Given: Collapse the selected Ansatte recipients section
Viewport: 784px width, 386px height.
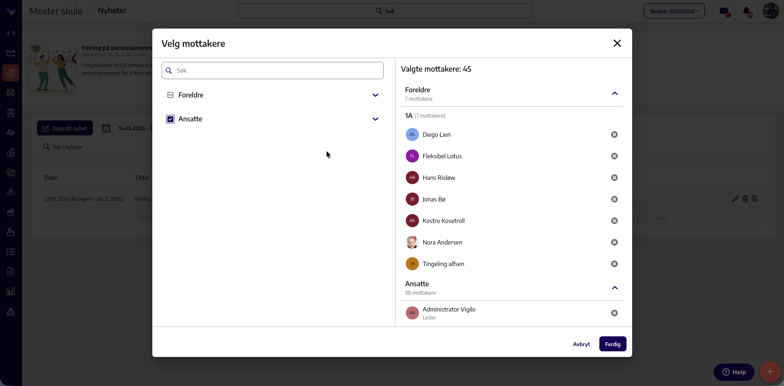Looking at the screenshot, I should coord(615,288).
